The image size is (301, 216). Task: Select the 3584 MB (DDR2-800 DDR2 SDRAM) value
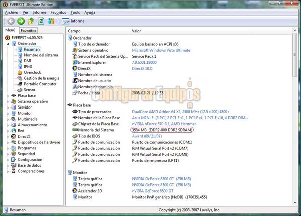162,130
